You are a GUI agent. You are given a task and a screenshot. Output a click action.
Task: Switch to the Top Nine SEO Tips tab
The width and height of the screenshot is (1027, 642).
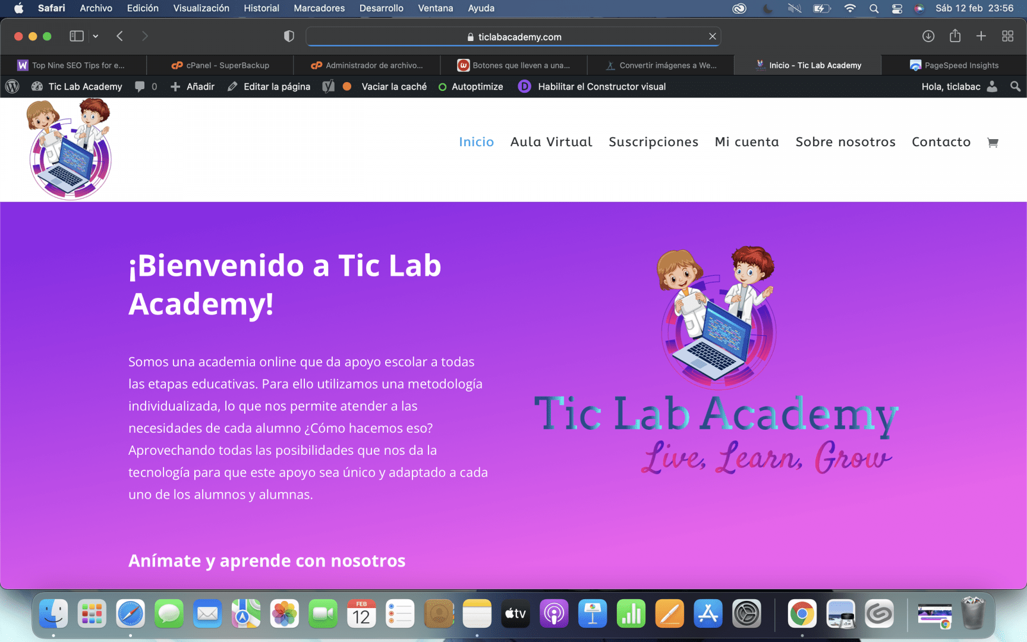(73, 65)
